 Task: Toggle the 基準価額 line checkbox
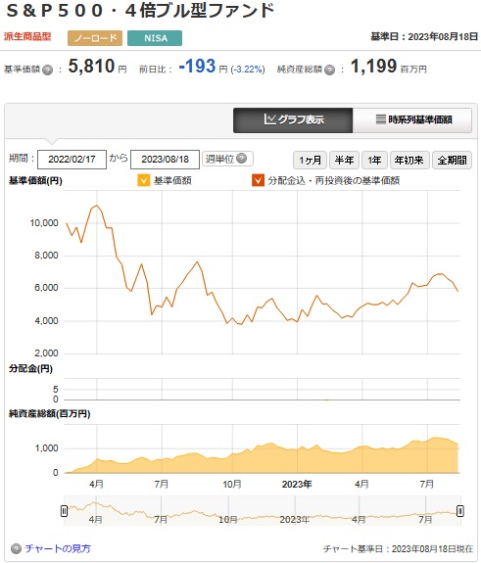click(144, 180)
